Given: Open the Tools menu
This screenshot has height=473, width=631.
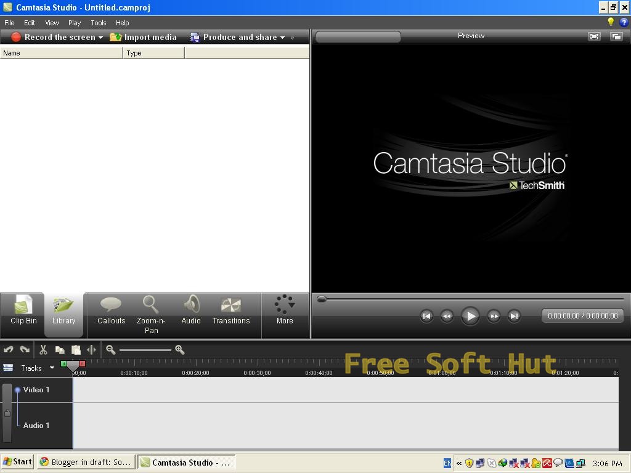Looking at the screenshot, I should [99, 23].
